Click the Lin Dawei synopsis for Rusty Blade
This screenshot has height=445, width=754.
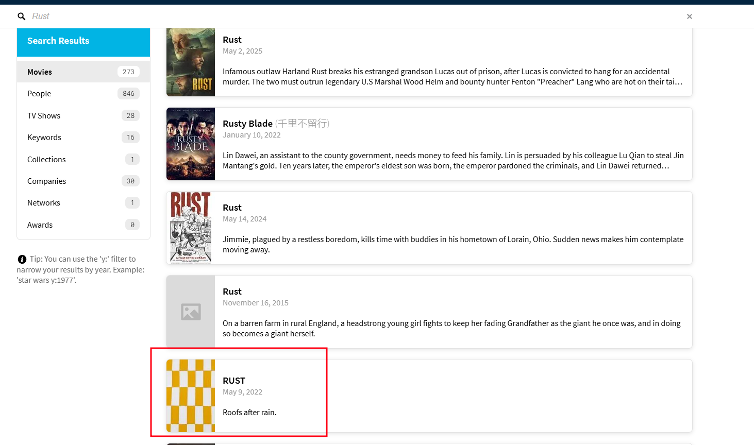[x=454, y=161]
